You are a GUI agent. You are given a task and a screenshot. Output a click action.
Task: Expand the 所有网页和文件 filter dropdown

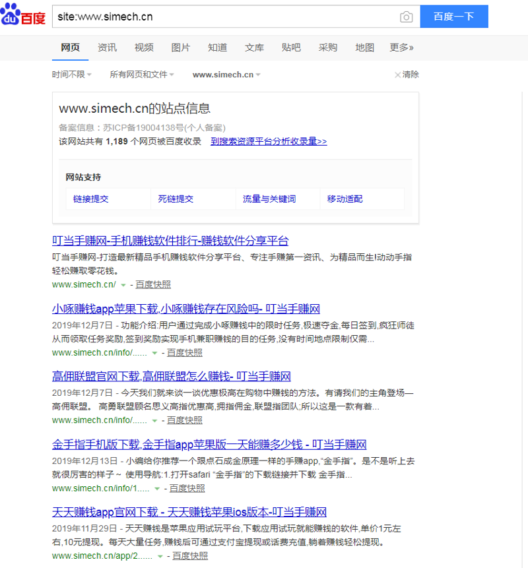(142, 75)
